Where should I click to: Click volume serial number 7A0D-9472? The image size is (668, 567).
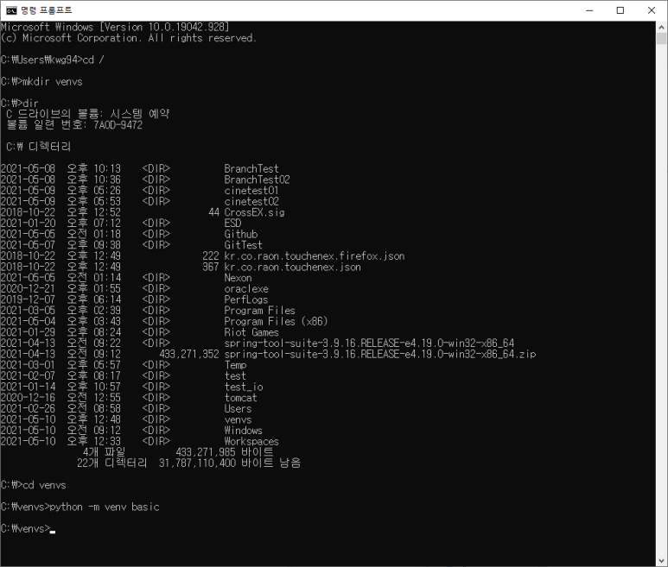point(118,125)
